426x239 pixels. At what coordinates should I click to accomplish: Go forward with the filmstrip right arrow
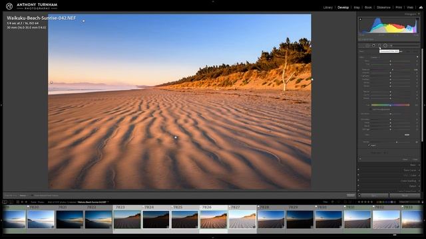pos(26,202)
